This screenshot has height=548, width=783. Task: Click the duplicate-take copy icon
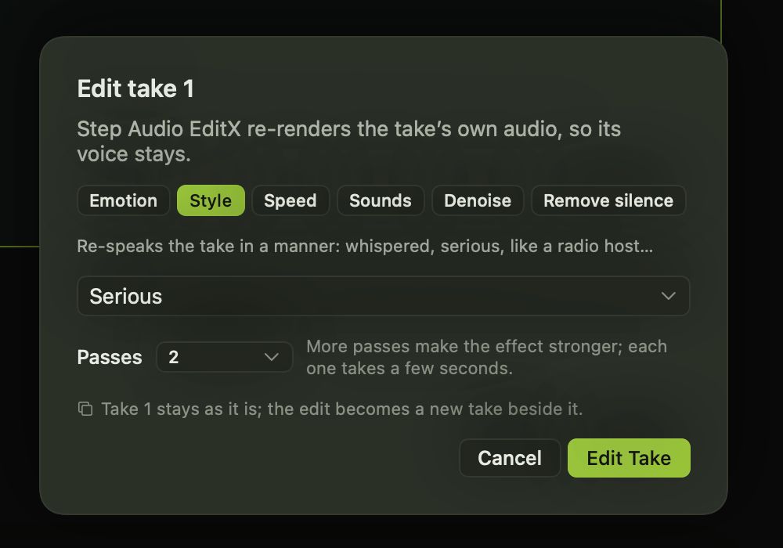85,409
